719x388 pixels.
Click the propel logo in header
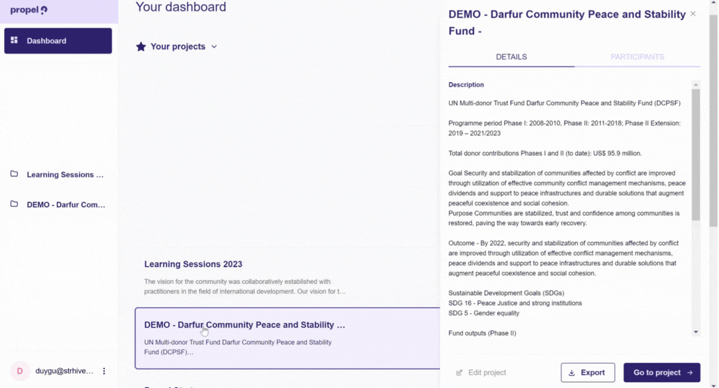pos(29,10)
